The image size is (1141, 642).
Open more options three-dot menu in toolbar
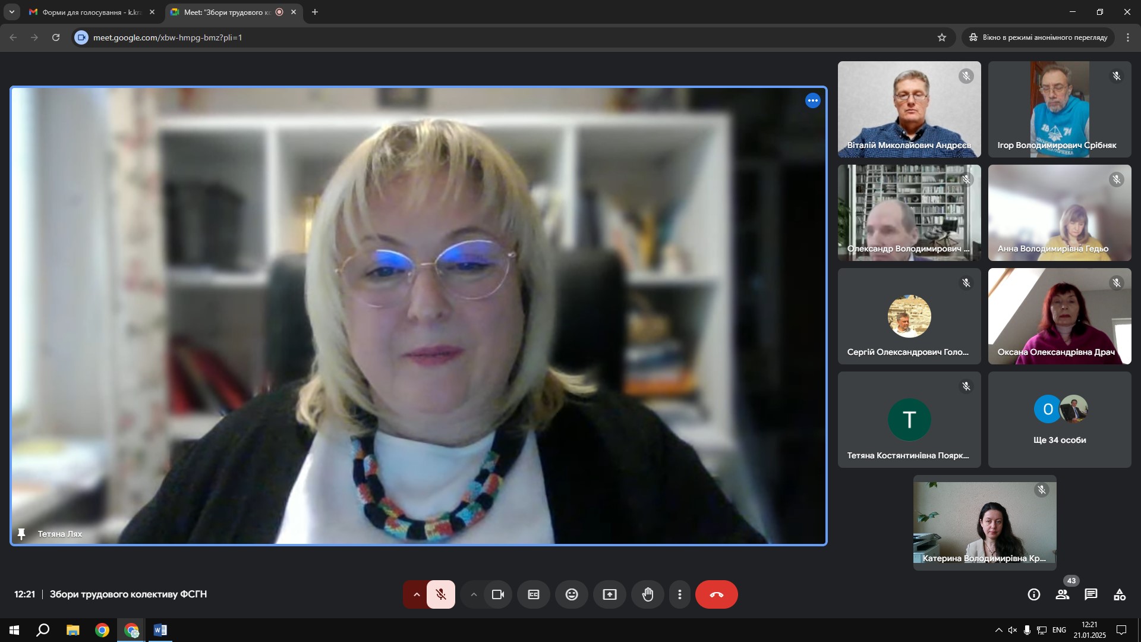coord(680,594)
